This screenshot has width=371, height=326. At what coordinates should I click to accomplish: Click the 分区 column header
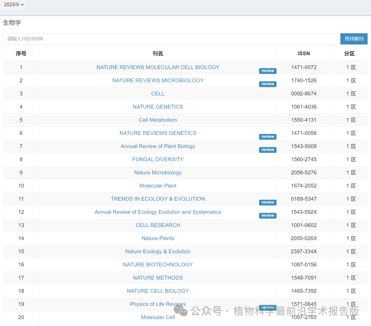[x=349, y=54]
